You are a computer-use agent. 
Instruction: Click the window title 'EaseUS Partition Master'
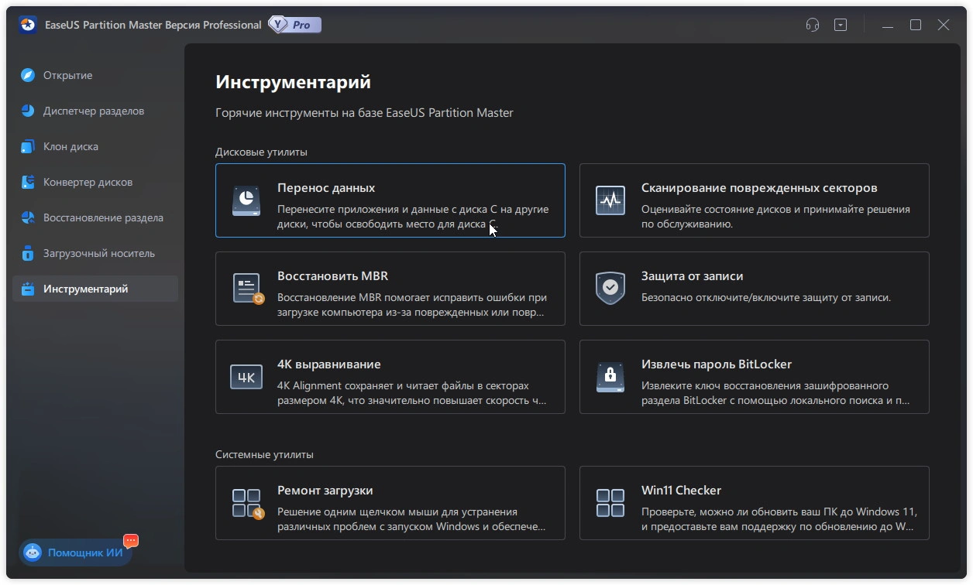coord(153,25)
